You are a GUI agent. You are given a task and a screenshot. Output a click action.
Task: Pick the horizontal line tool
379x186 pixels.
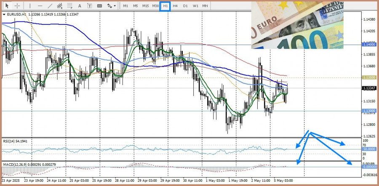40,6
